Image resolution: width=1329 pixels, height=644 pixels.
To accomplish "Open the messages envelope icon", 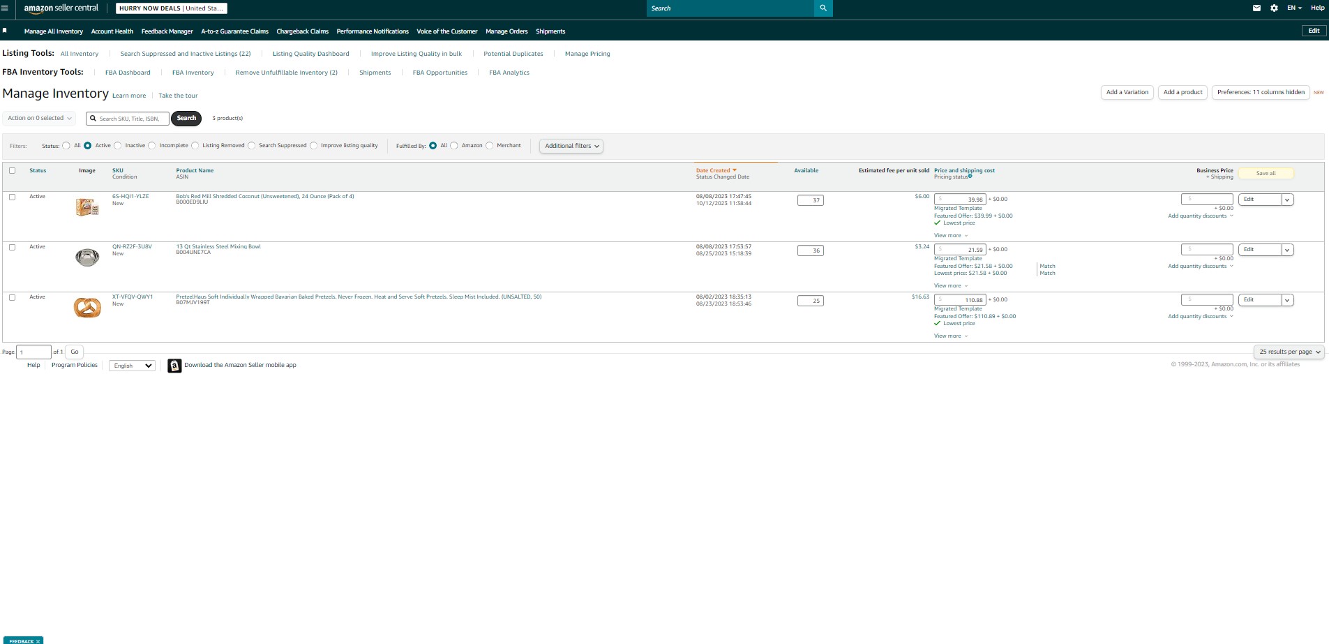I will pos(1256,8).
